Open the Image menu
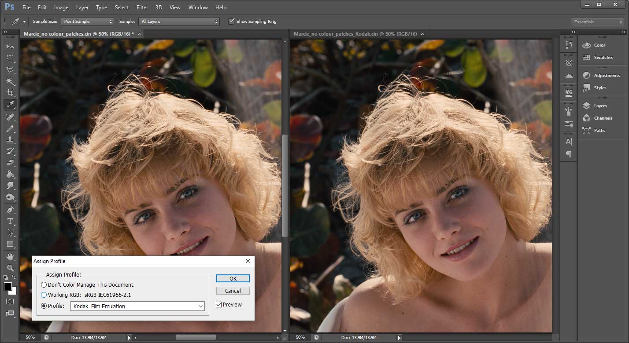Screen dimensions: 629x343 click(x=61, y=7)
